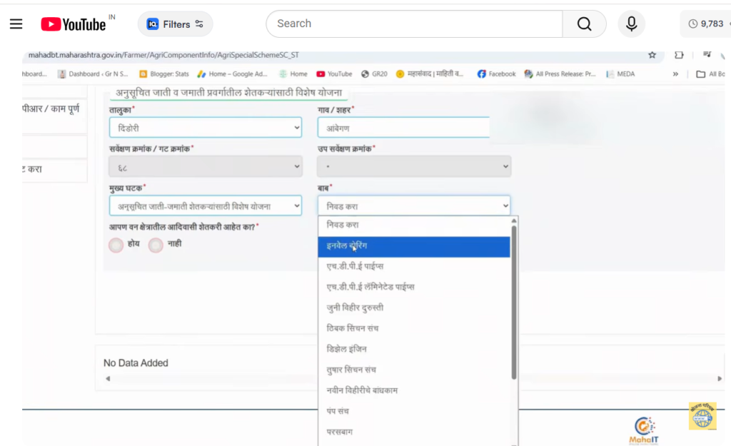Click the bookmark star icon

pos(652,55)
